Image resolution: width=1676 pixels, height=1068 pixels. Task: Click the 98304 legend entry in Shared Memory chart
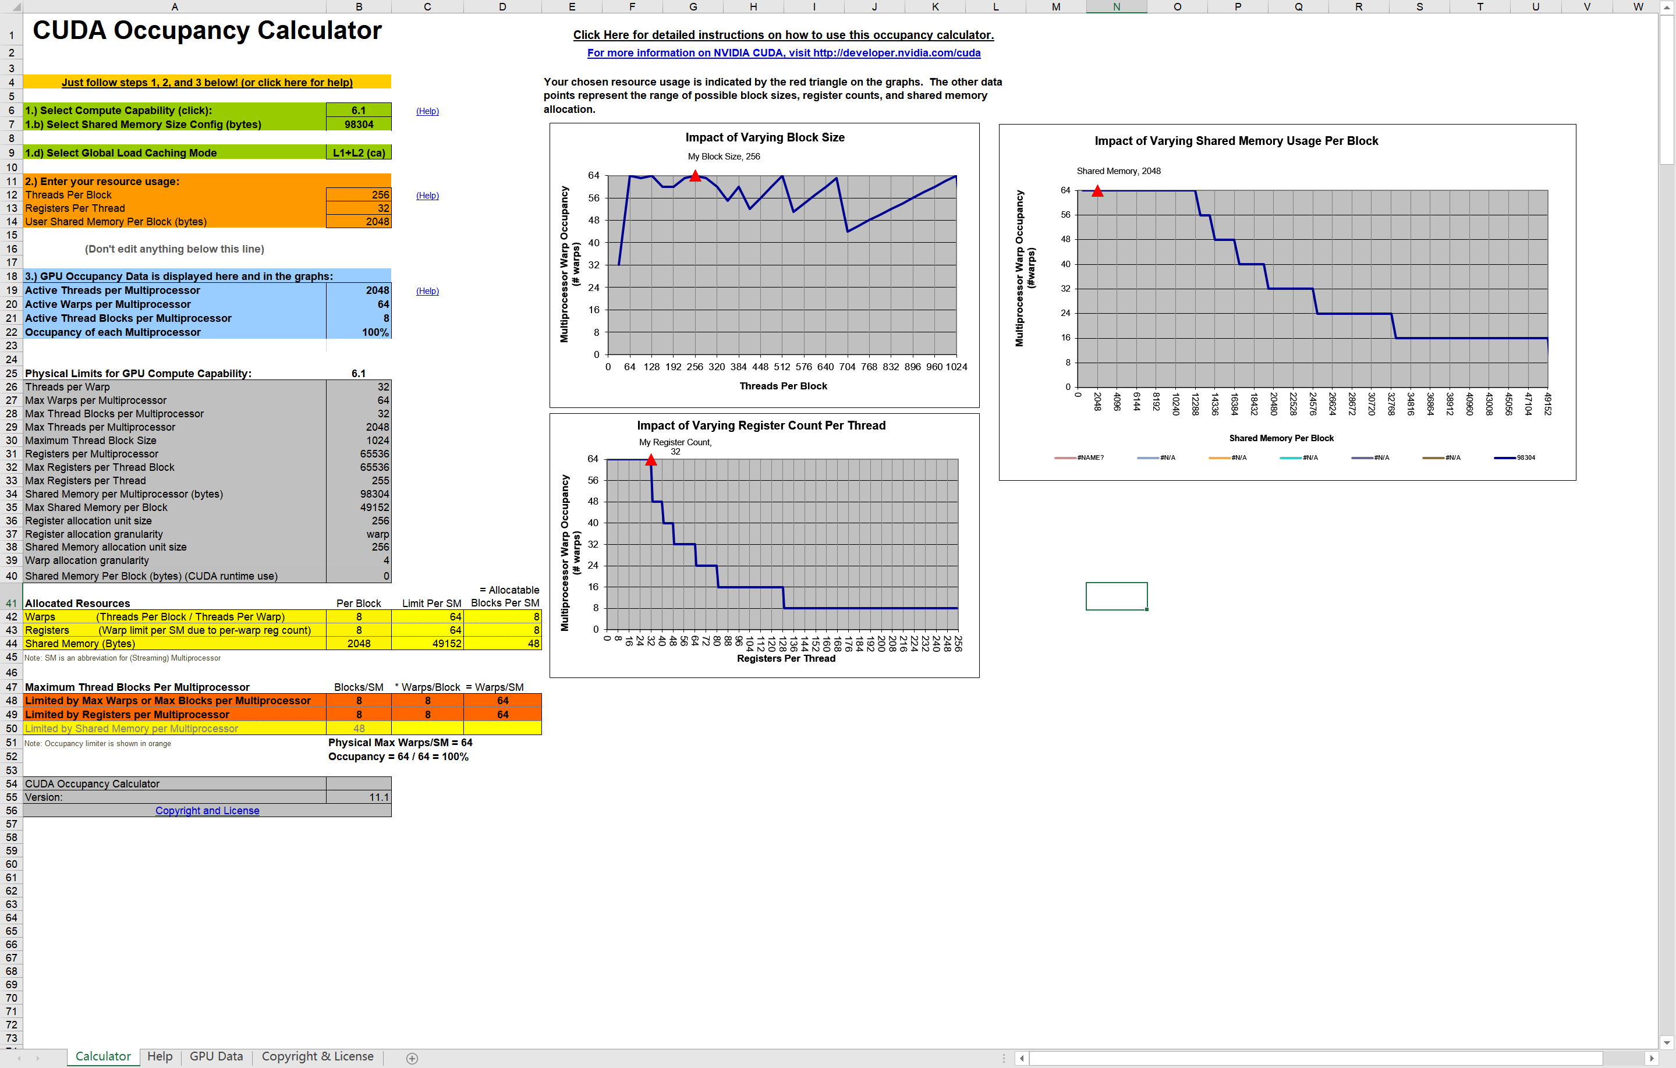pos(1515,458)
